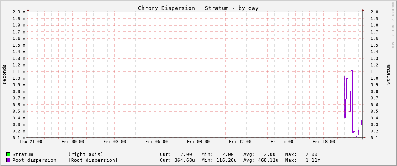Click the "Fri 06:00" x-axis label

[x=156, y=142]
